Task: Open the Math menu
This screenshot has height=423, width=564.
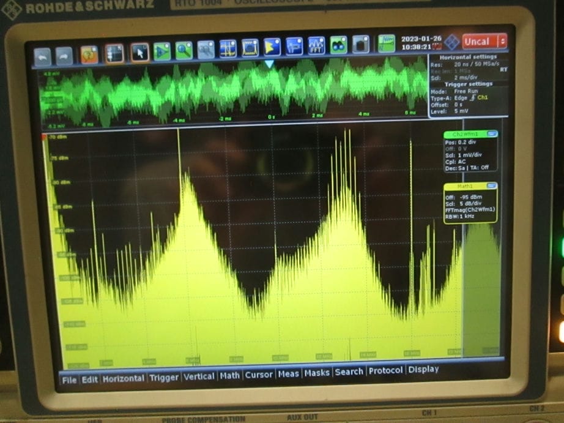Action: pos(229,375)
